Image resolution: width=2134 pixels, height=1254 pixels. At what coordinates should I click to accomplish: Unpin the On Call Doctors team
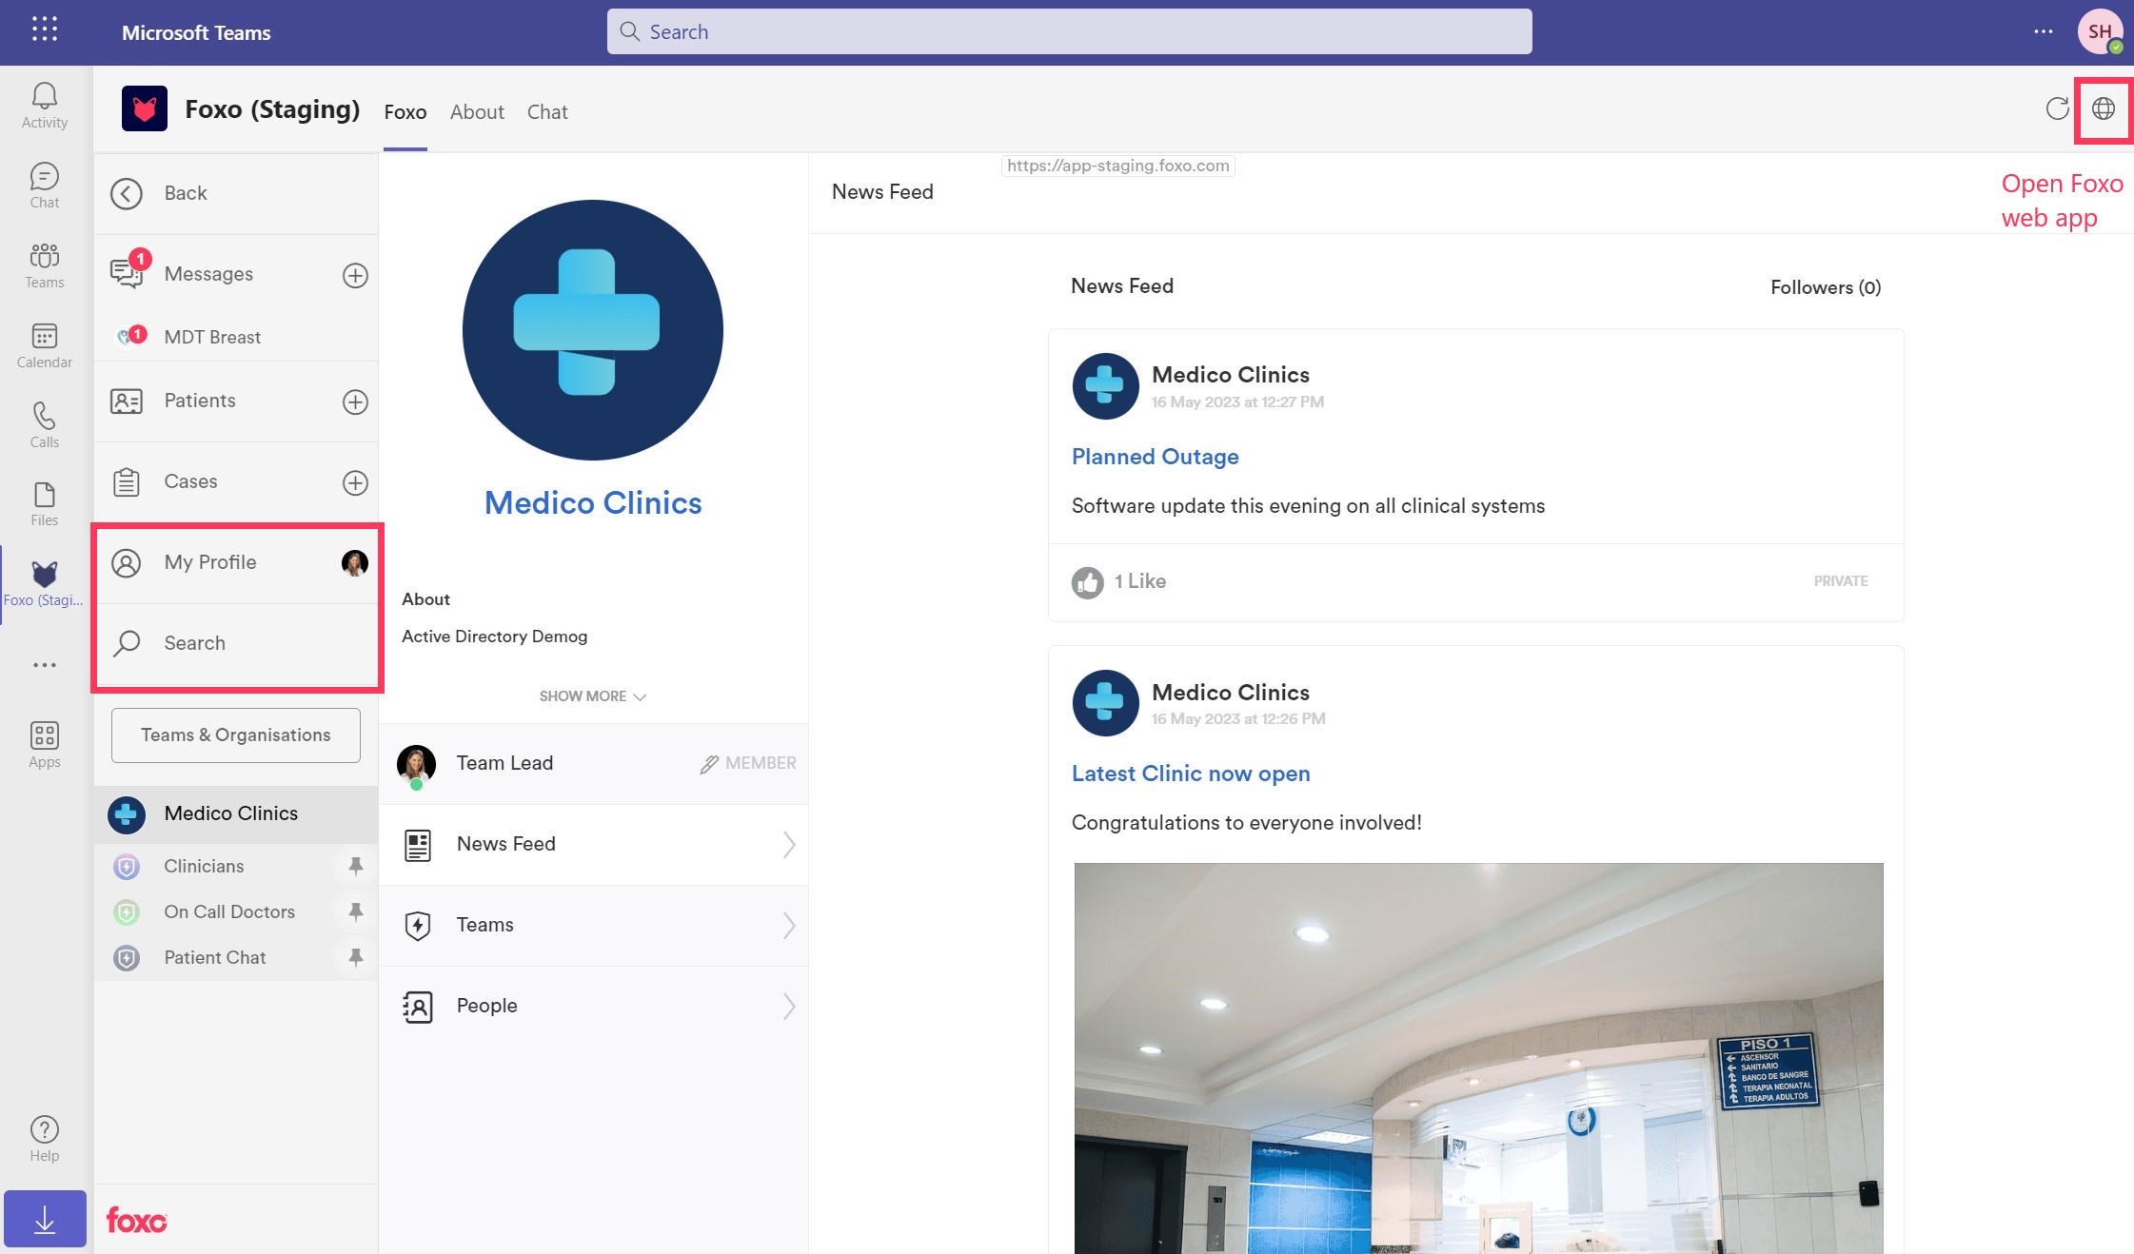355,911
